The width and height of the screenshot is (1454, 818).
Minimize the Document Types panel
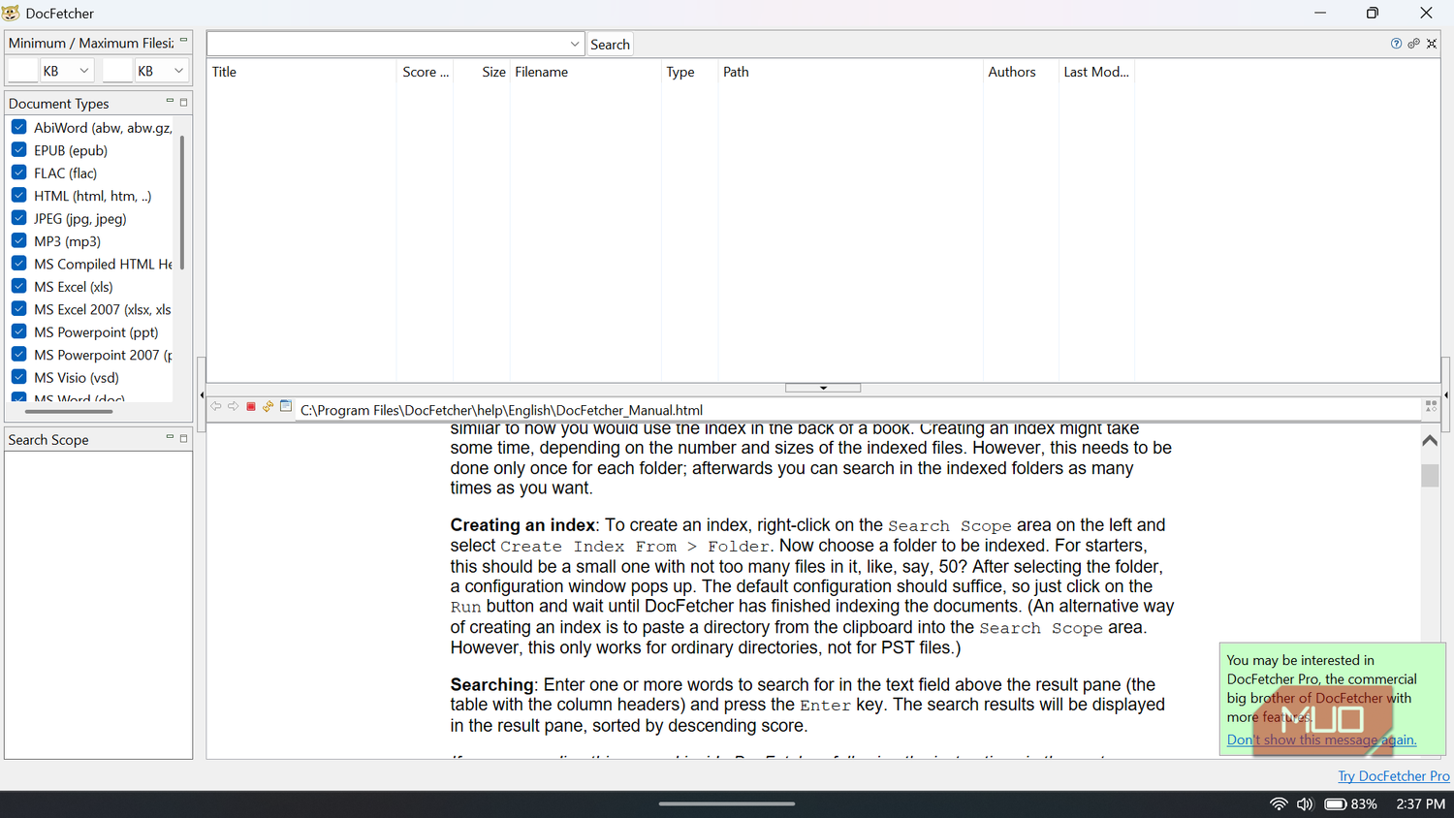170,101
